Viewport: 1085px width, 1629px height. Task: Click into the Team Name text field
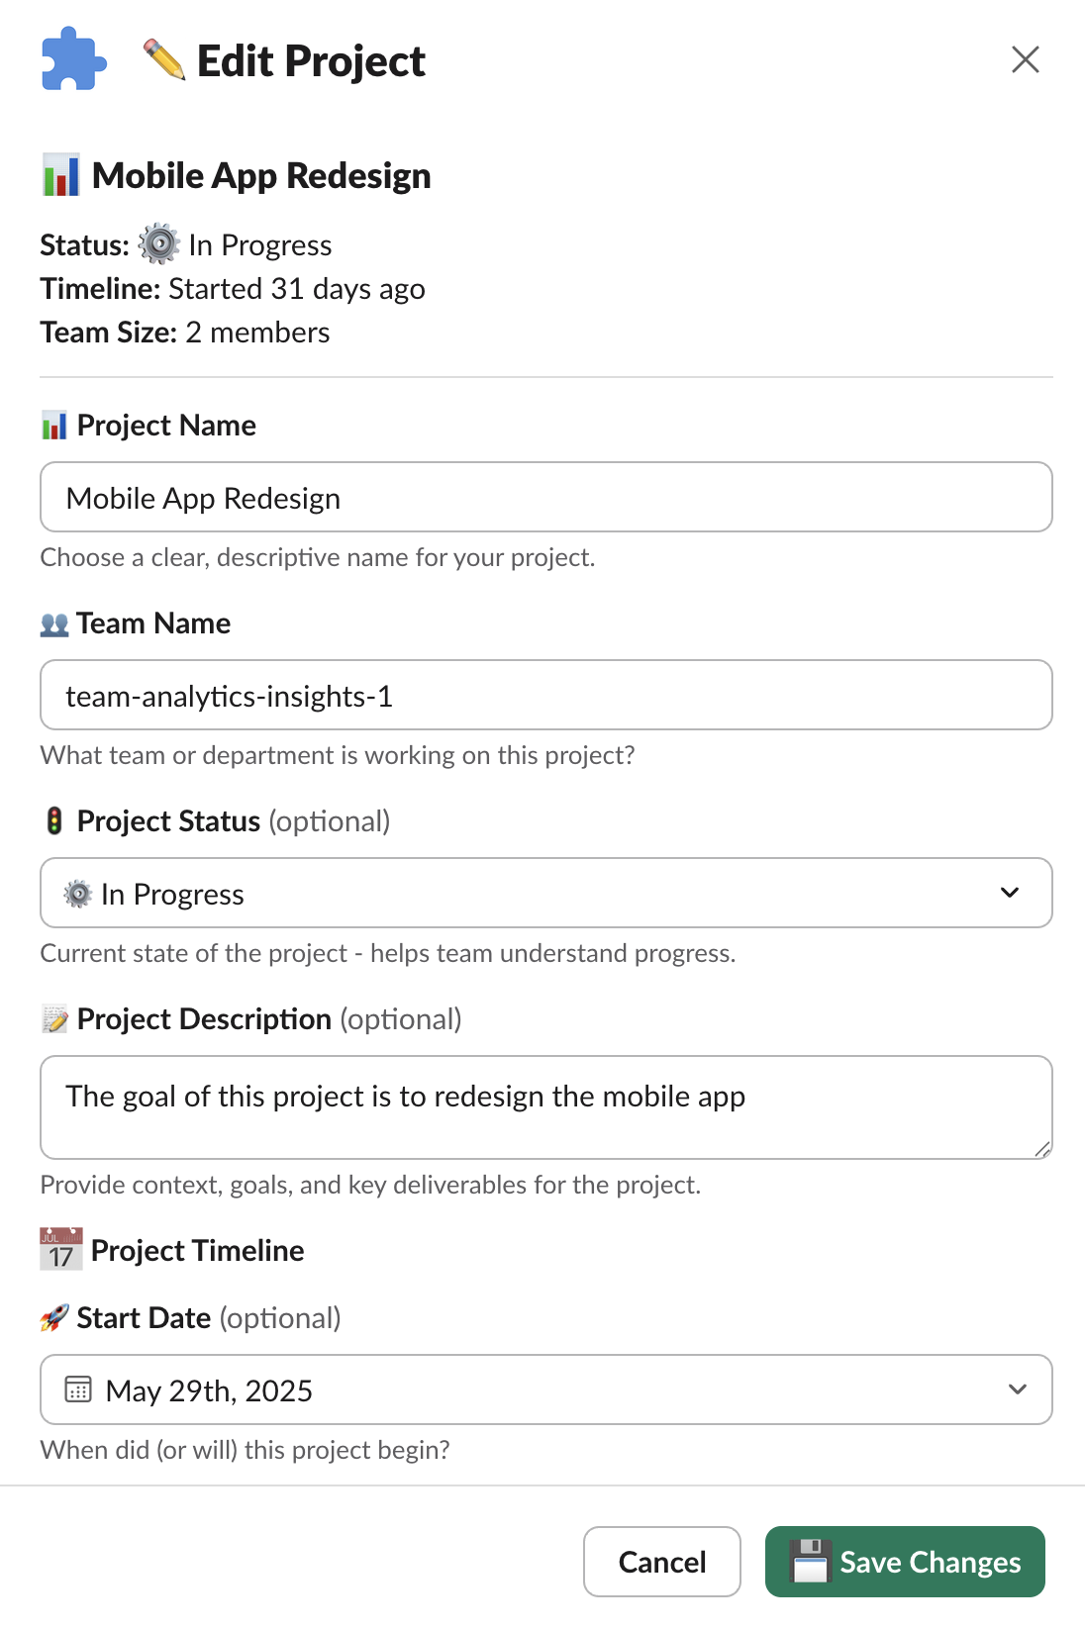546,695
